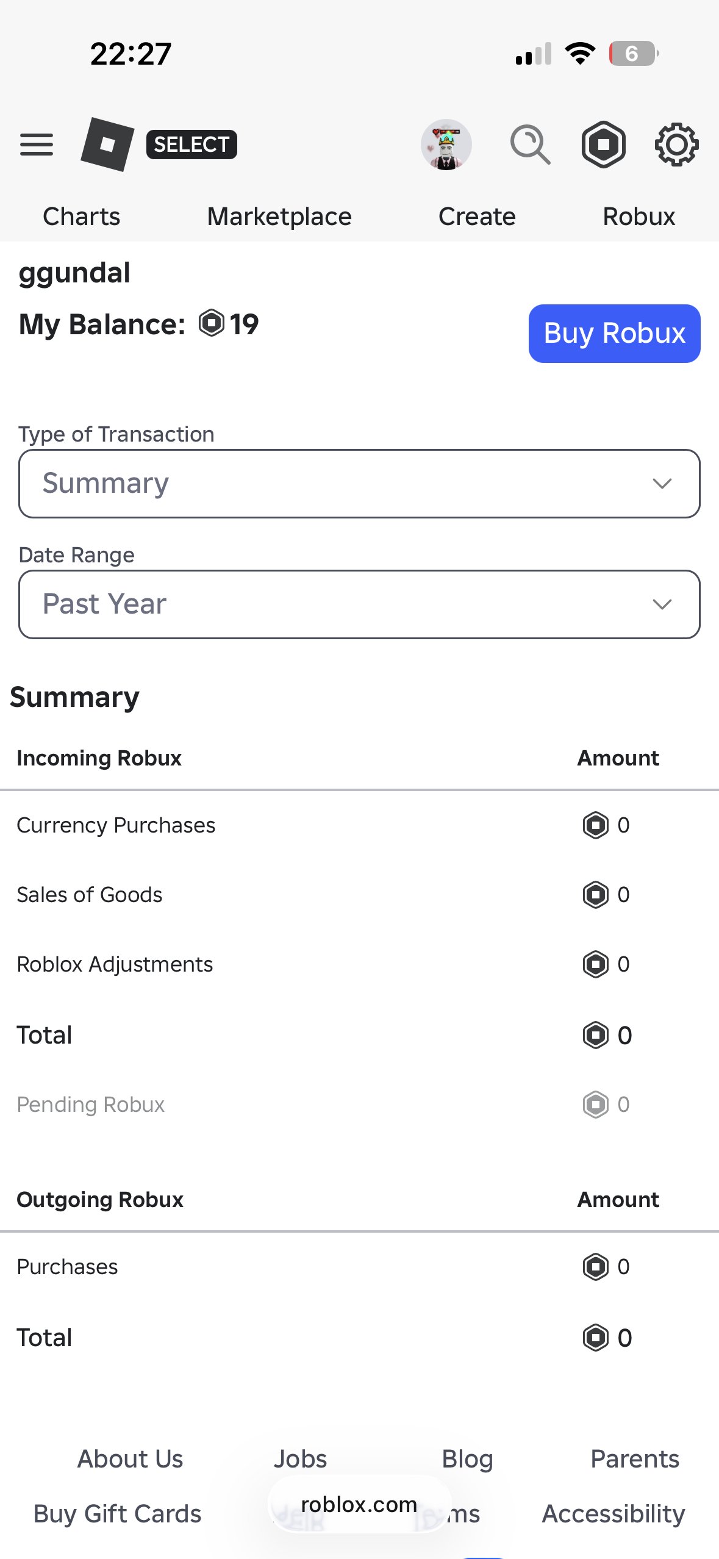The image size is (719, 1559).
Task: Expand the Type of Transaction dropdown
Action: [359, 484]
